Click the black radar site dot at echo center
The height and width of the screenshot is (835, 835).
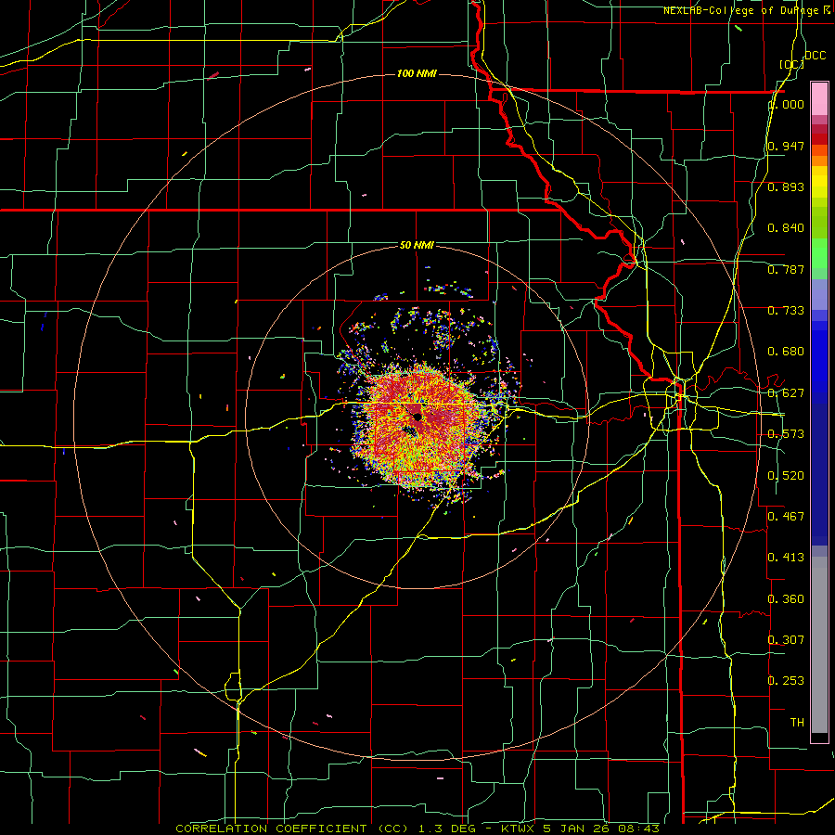(x=417, y=417)
